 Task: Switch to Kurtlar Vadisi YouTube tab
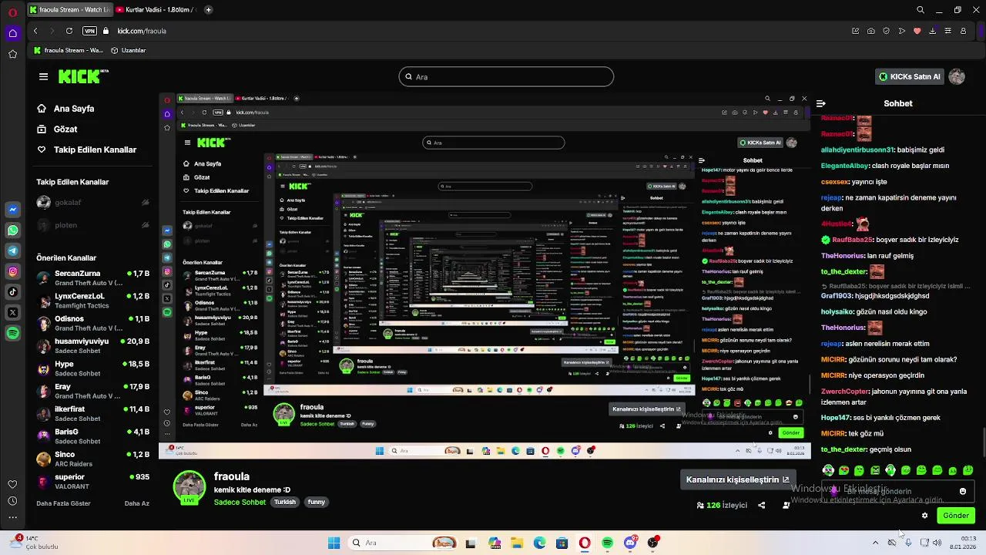tap(156, 10)
